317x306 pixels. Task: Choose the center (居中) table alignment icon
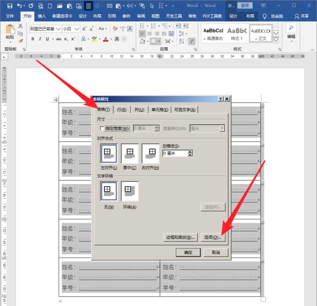click(x=130, y=153)
